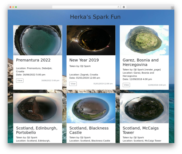Click Taken by: DJI Spark on Blackness Castle card
Image resolution: width=182 pixels, height=154 pixels.
[80, 138]
